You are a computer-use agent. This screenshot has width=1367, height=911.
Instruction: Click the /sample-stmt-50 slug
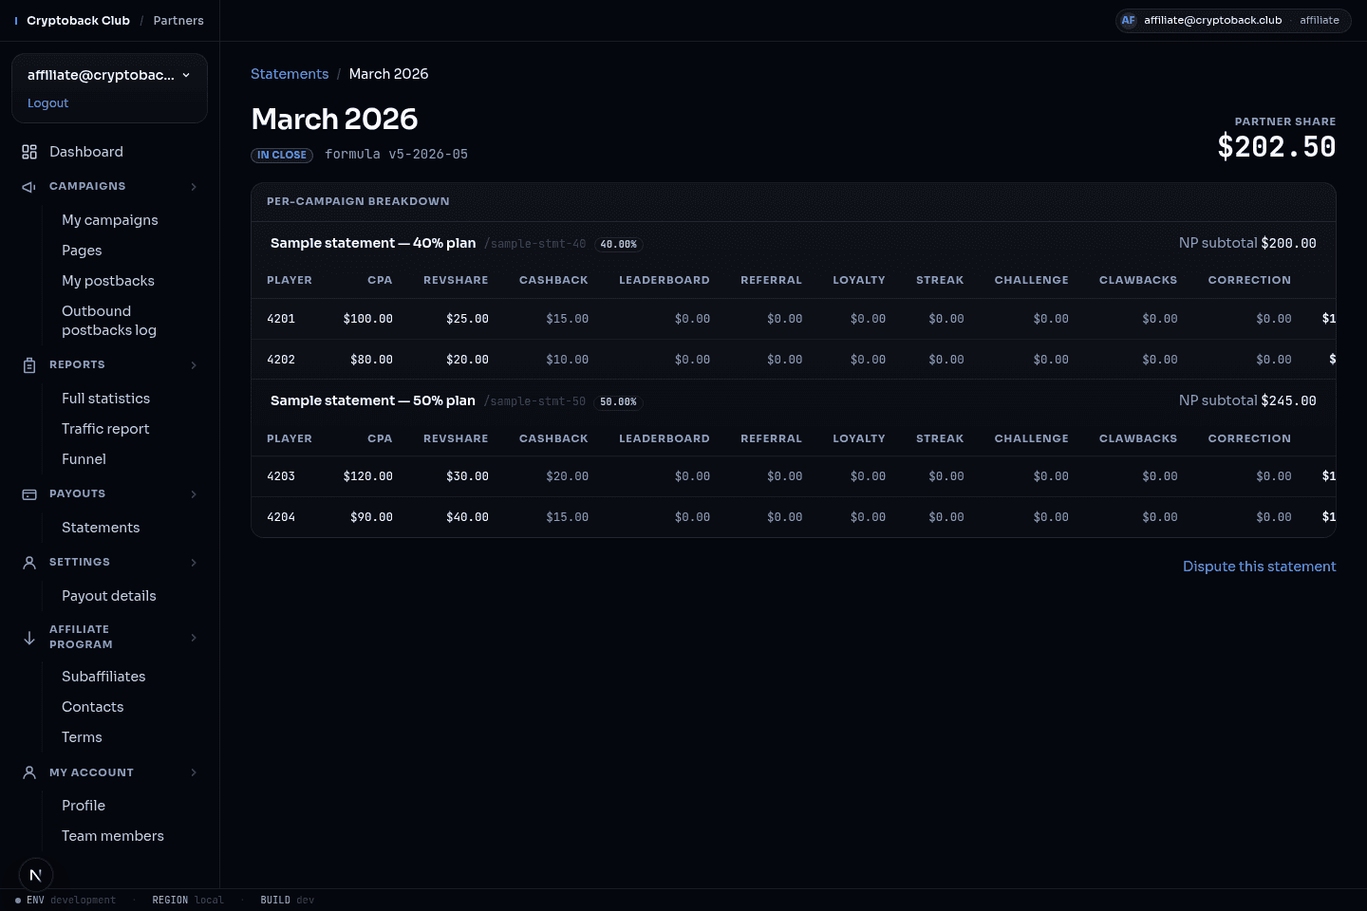(x=535, y=401)
